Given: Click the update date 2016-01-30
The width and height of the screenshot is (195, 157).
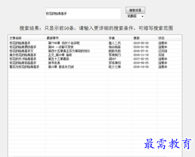Looking at the screenshot, I should tap(141, 47).
